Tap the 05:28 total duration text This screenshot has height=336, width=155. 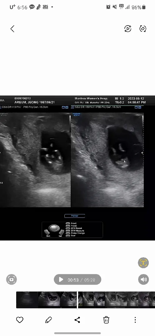coord(90,280)
